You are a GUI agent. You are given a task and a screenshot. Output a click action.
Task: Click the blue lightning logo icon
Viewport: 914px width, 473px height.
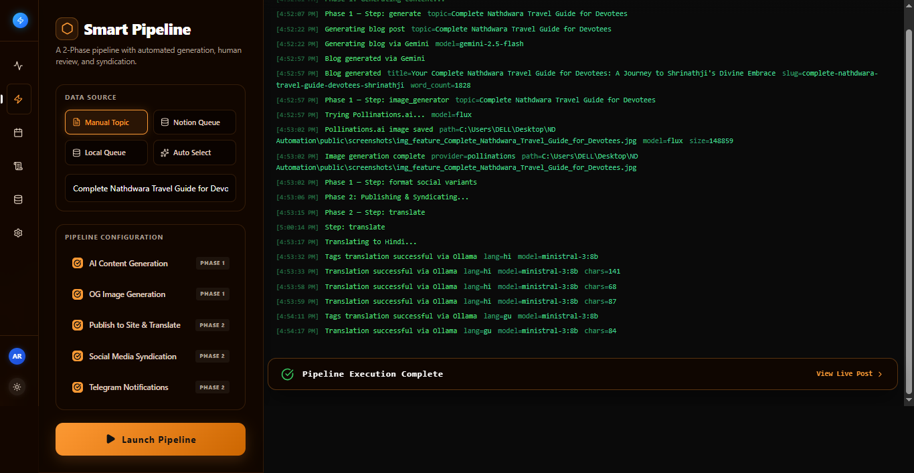click(20, 20)
